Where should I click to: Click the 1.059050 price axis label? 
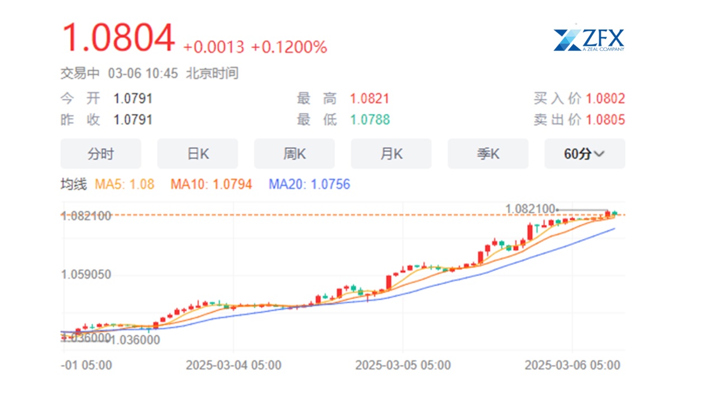pos(86,275)
